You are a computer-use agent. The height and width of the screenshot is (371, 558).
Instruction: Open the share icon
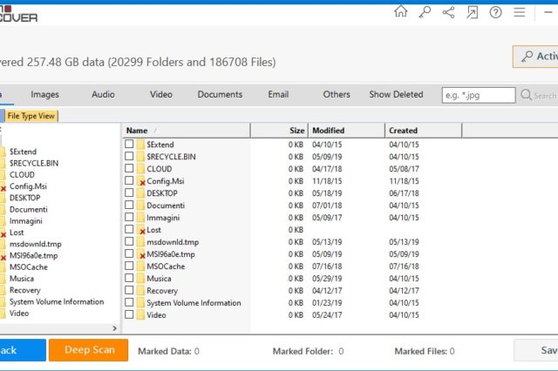[x=448, y=11]
